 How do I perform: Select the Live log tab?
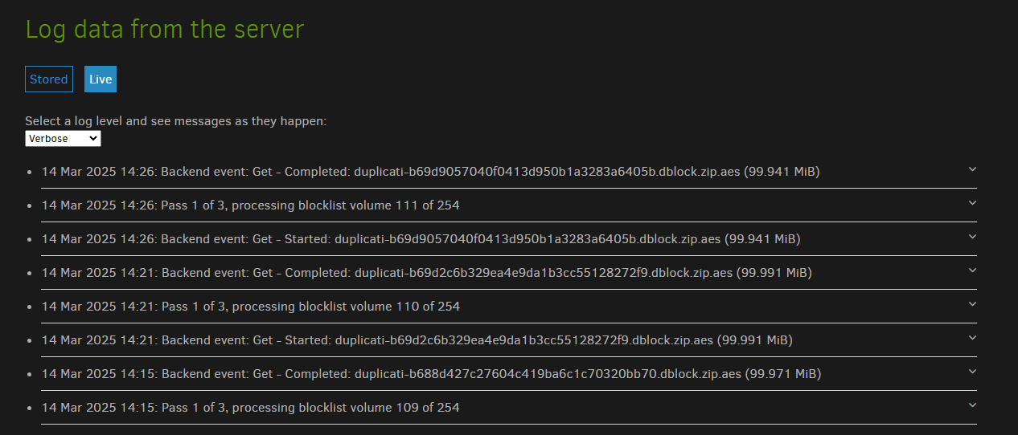[x=101, y=79]
